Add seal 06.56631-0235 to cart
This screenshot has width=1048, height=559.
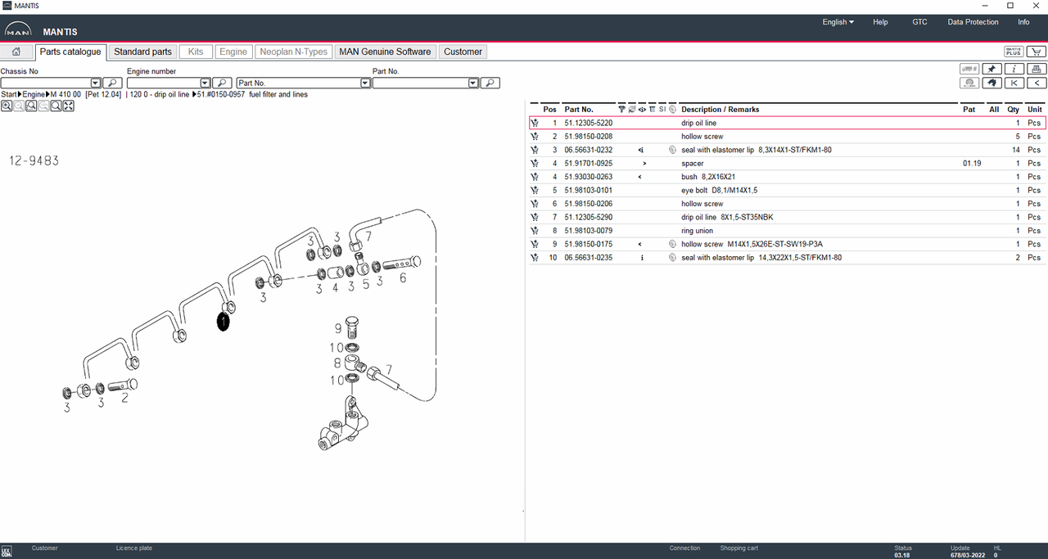[x=535, y=258]
